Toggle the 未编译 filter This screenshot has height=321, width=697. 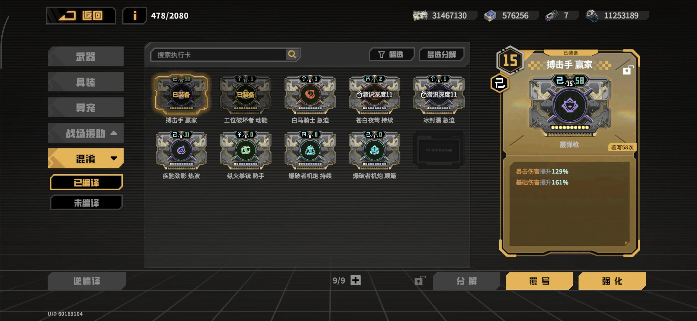tap(86, 202)
